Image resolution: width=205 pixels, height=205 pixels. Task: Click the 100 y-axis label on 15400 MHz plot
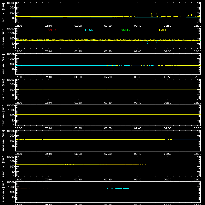coord(12,192)
